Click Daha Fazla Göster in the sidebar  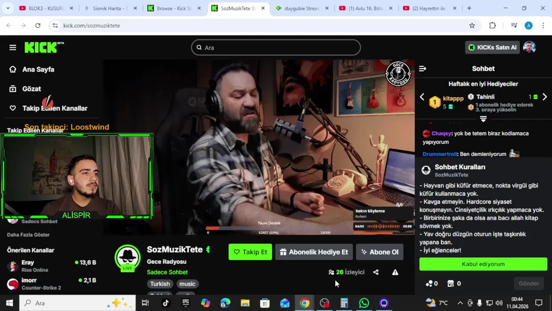coord(28,235)
